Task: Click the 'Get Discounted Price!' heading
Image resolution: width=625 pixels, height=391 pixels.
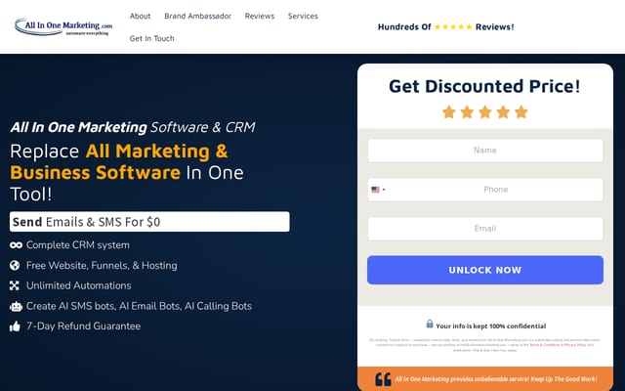Action: click(x=484, y=86)
